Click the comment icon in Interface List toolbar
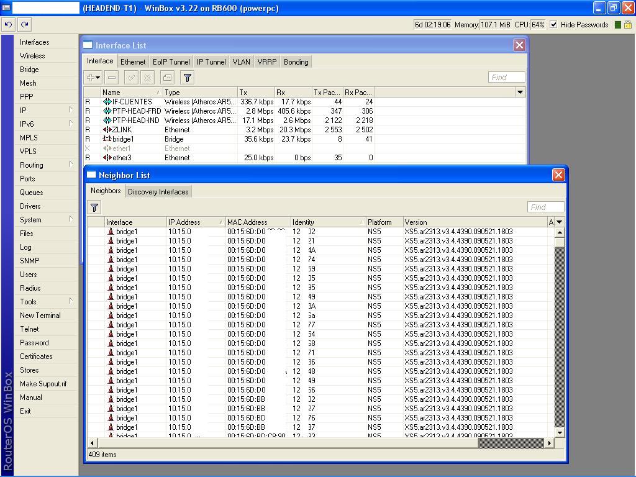This screenshot has width=636, height=477. (x=167, y=78)
